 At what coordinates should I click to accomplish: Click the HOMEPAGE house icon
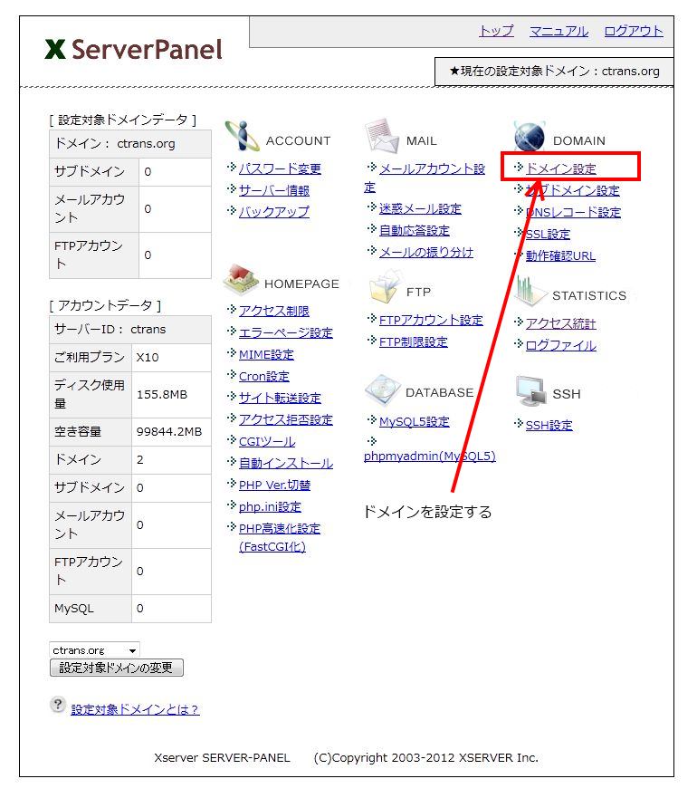pos(241,280)
